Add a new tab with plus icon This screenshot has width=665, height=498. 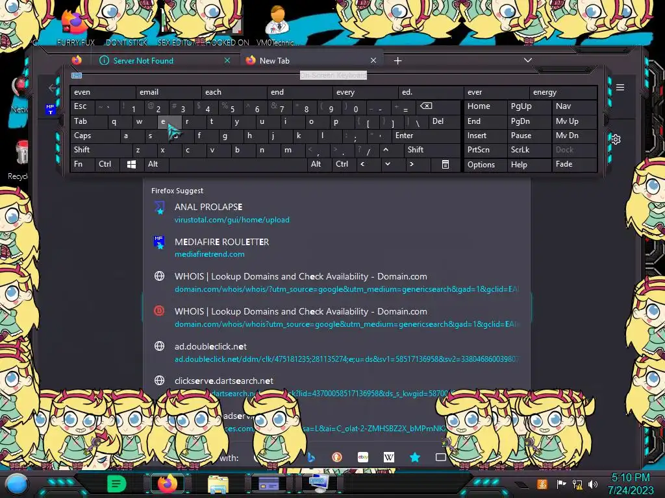[397, 60]
